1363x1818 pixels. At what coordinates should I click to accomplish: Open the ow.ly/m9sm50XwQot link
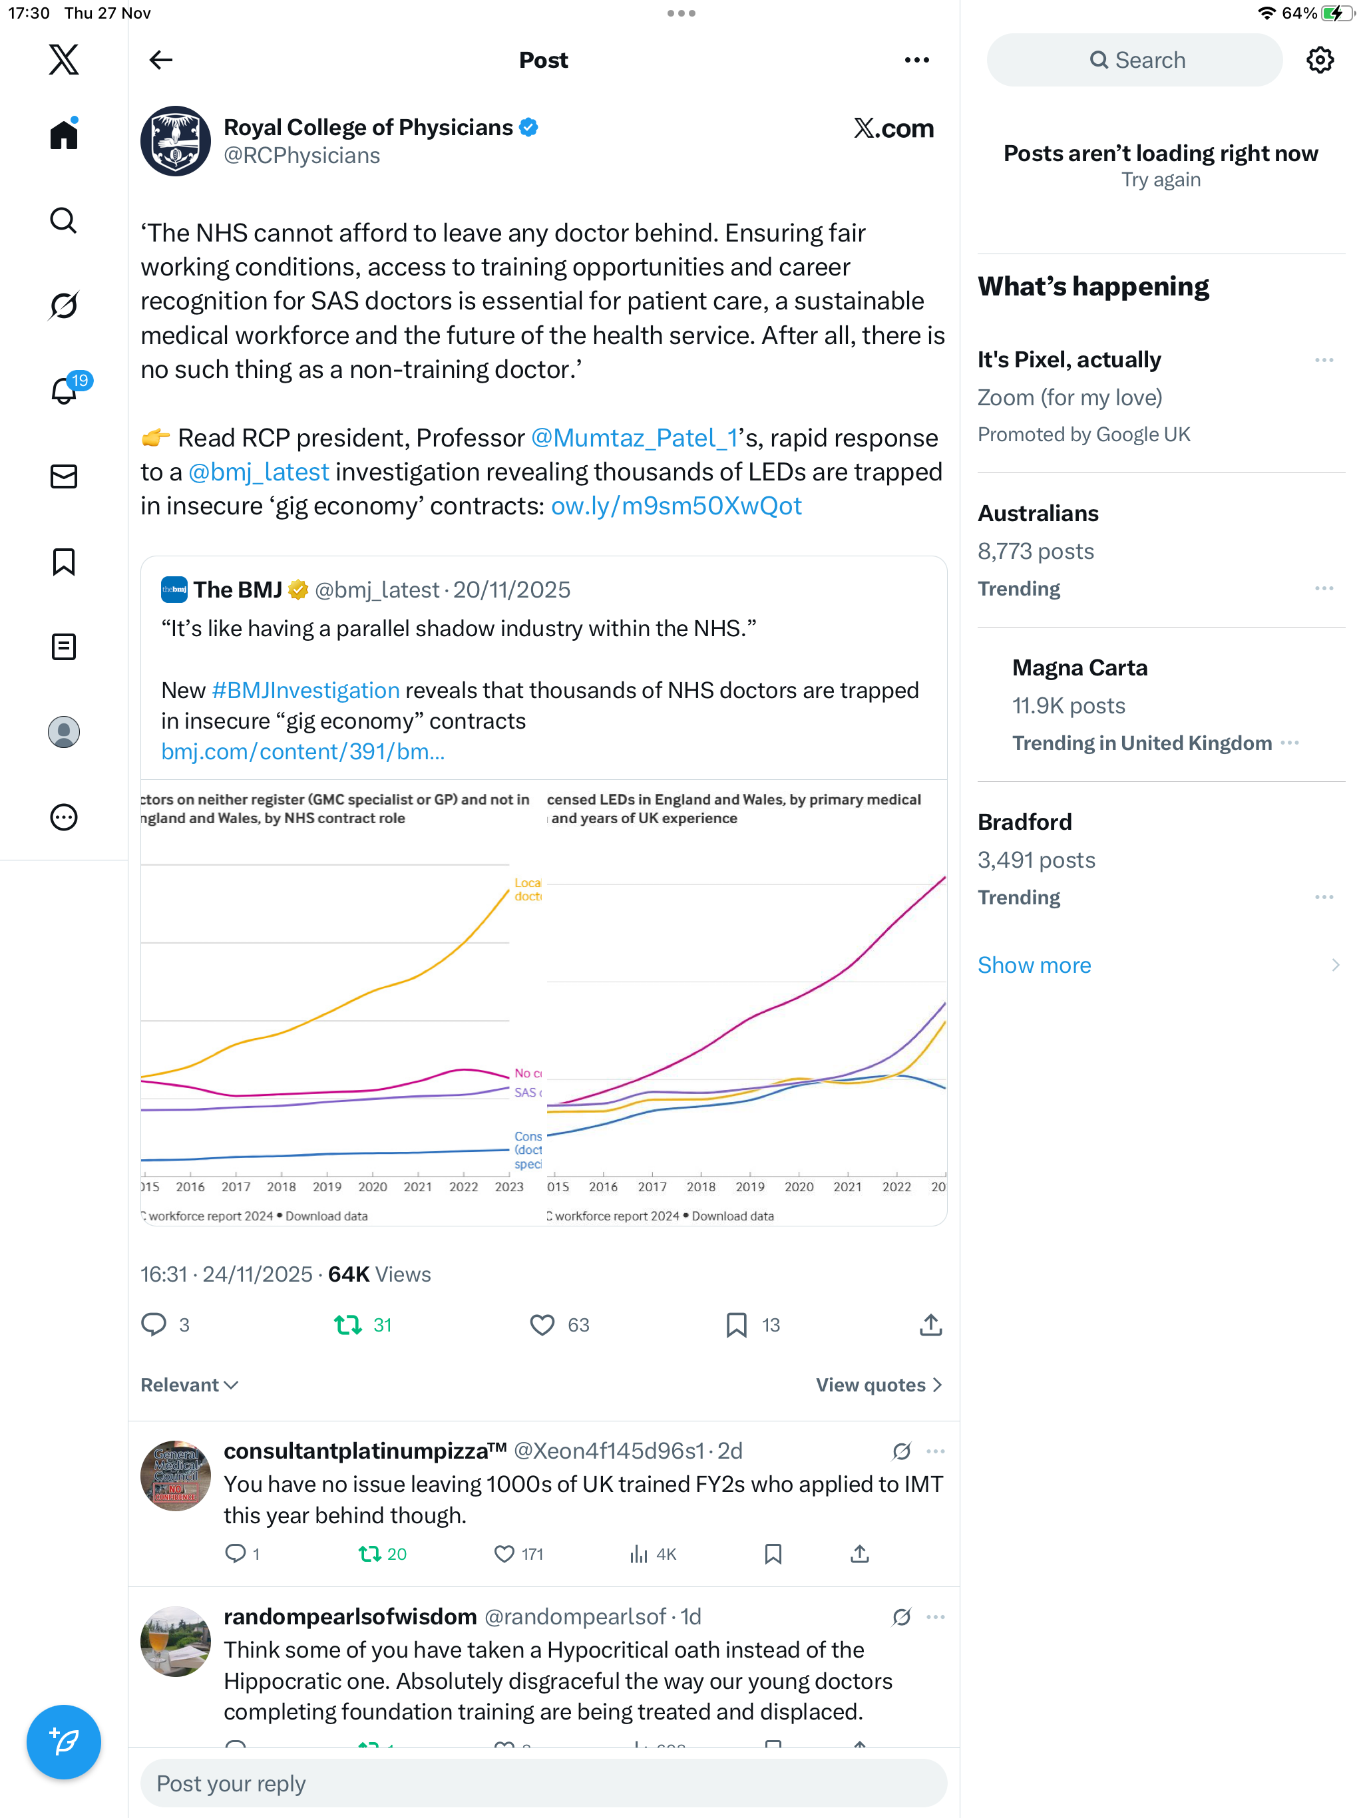tap(676, 506)
